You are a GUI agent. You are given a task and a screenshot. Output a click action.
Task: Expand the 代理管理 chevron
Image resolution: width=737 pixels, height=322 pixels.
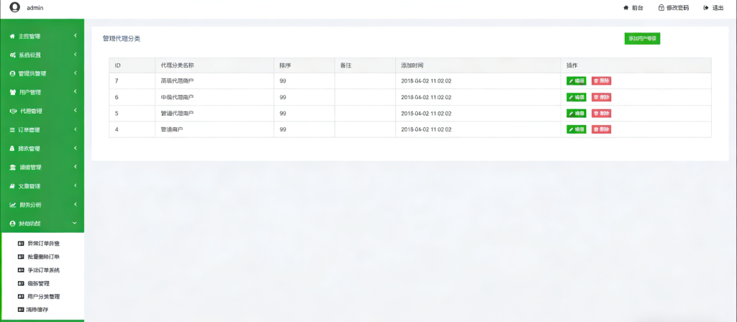[x=75, y=111]
